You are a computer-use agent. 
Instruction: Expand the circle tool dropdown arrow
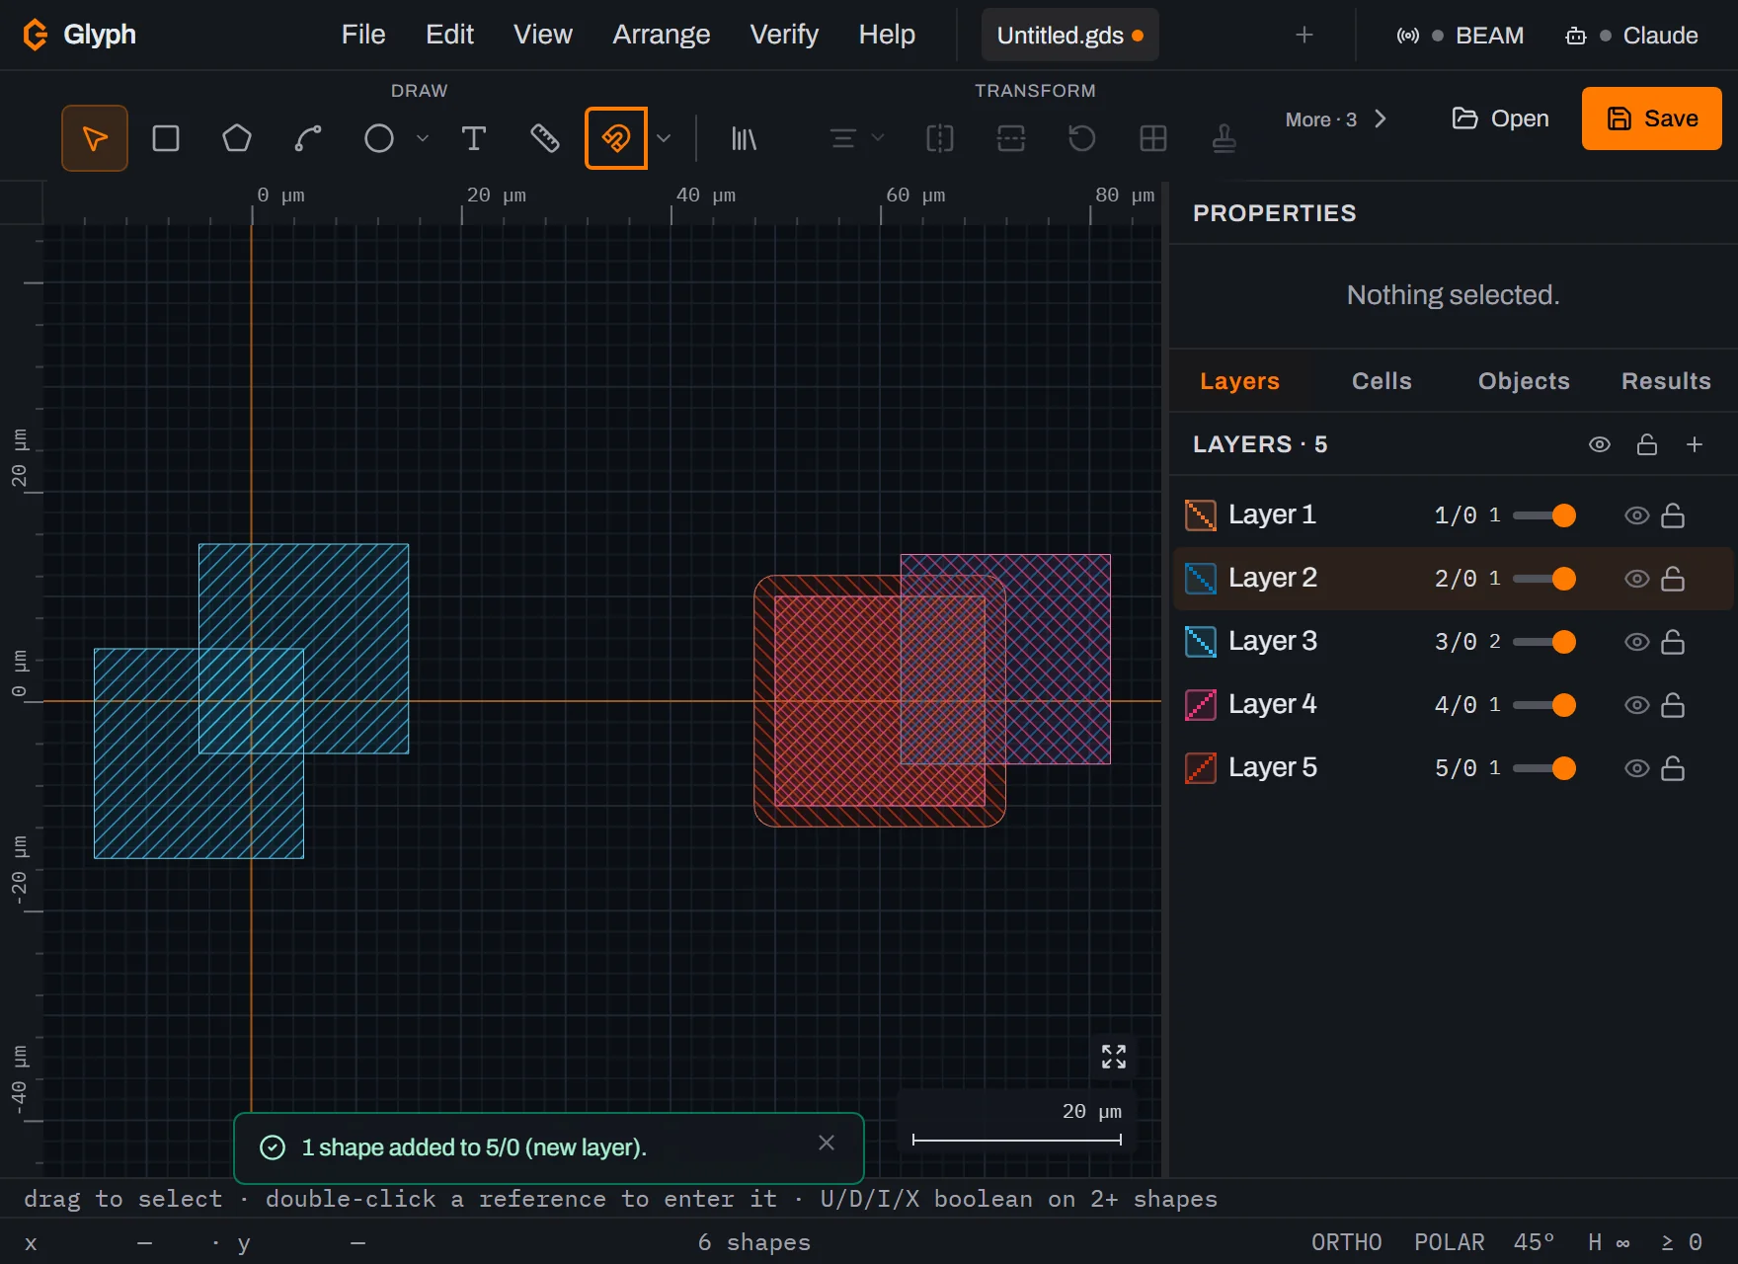click(x=423, y=138)
